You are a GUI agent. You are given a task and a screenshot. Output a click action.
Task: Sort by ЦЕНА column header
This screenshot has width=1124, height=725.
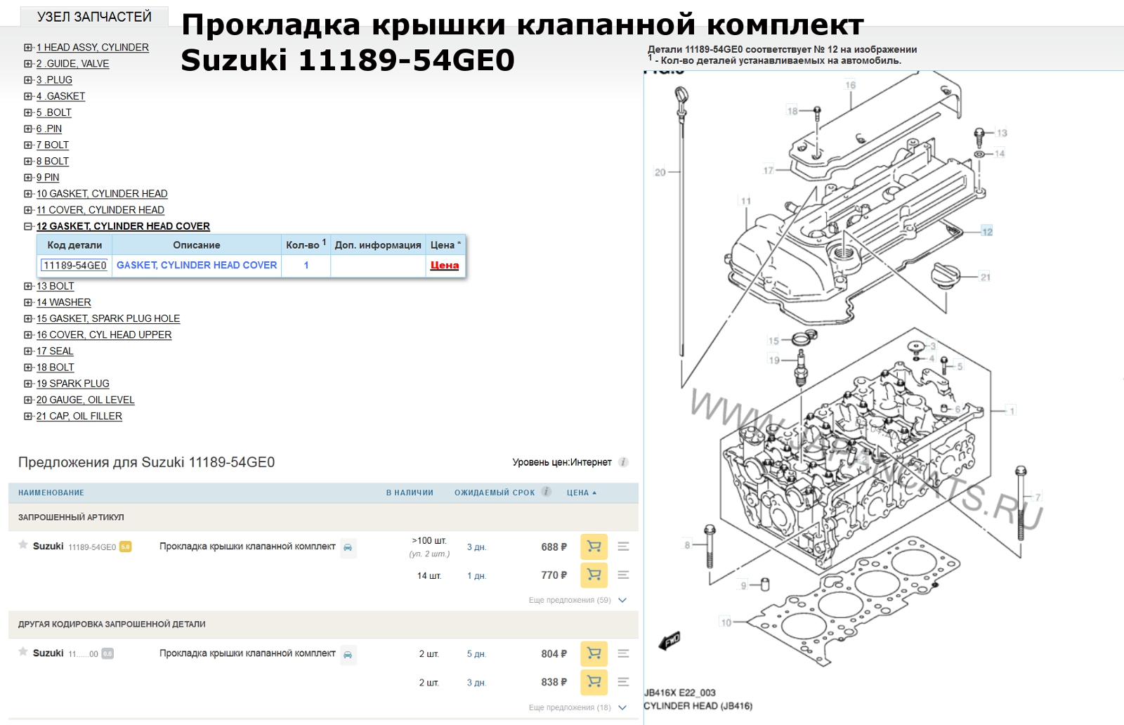581,492
